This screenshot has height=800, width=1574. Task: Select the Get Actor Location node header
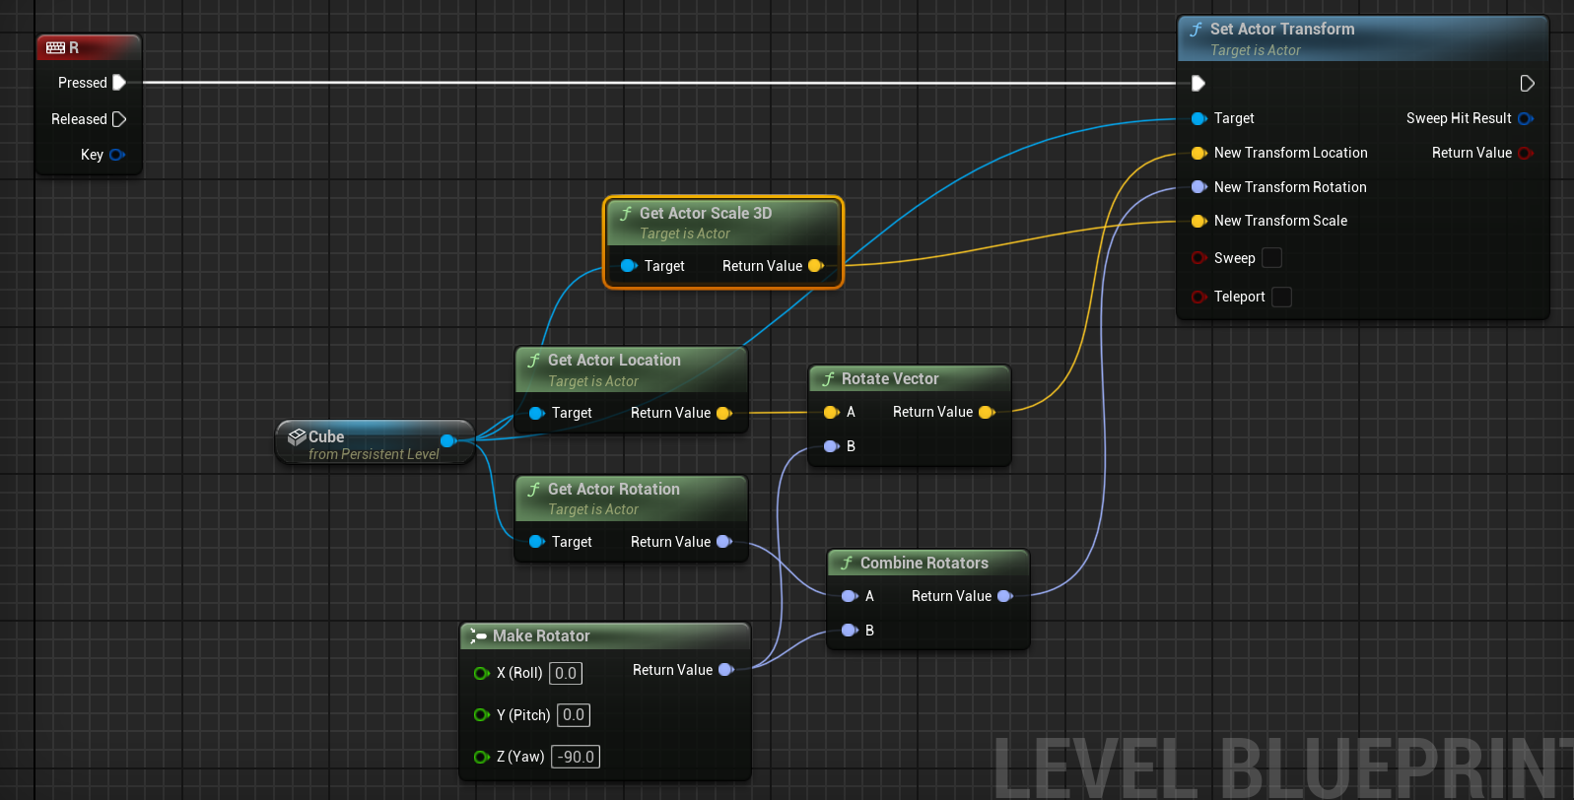click(632, 369)
